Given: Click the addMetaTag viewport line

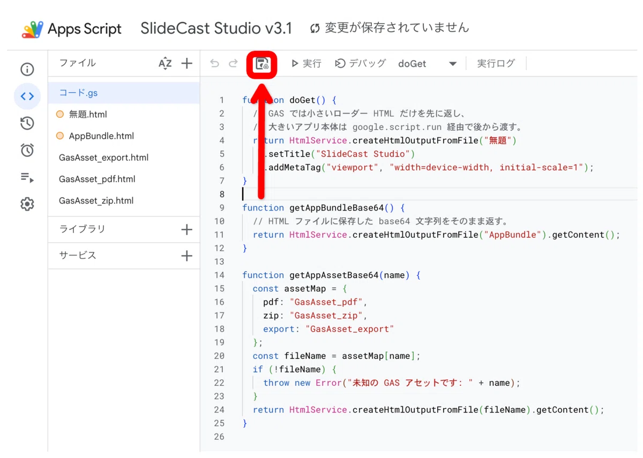Looking at the screenshot, I should [x=429, y=167].
